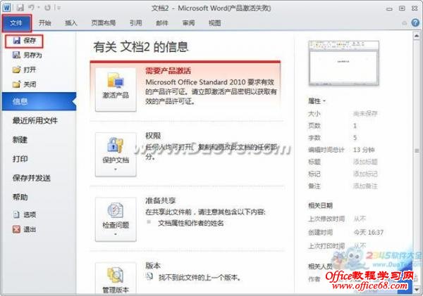Click the 添加标记 field
Screen dimensions: 423x296
(x=365, y=174)
